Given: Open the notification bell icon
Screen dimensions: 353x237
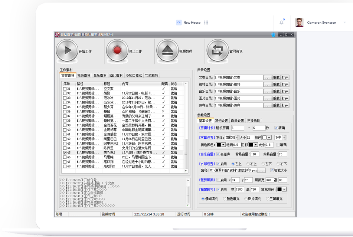Looking at the screenshot, I should click(281, 22).
